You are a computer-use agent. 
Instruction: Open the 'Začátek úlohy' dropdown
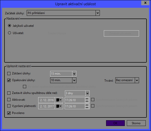click(x=98, y=13)
